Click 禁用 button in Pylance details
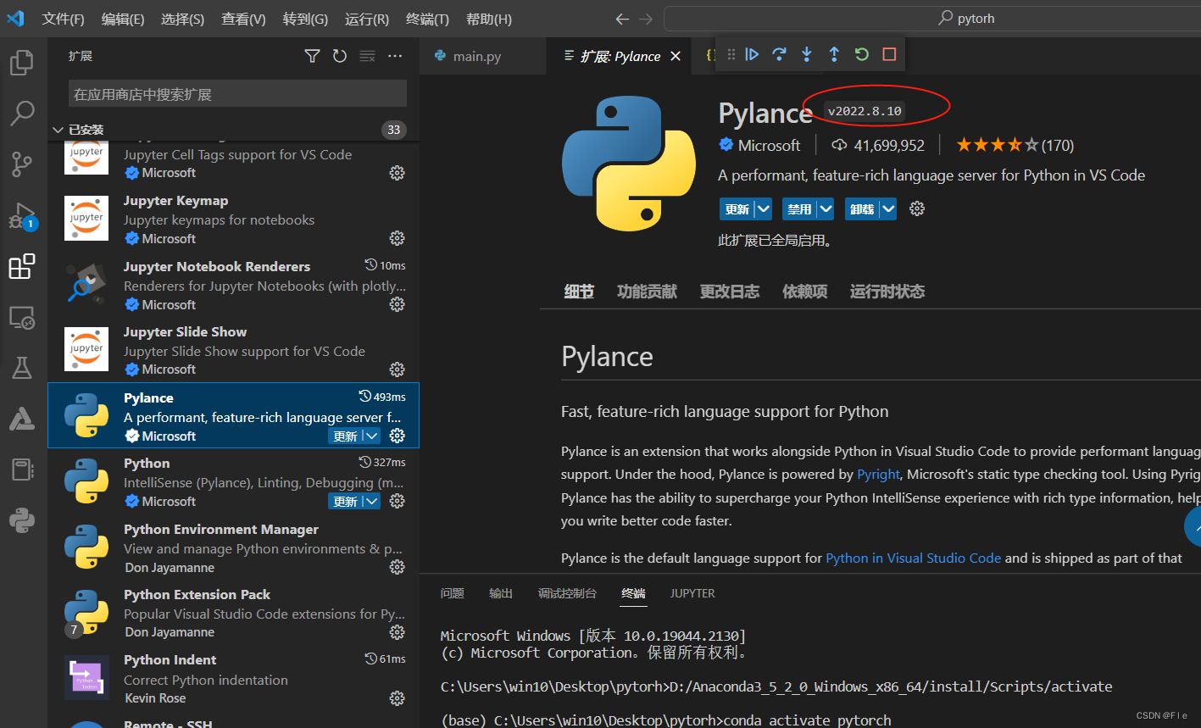Image resolution: width=1201 pixels, height=728 pixels. coord(799,208)
